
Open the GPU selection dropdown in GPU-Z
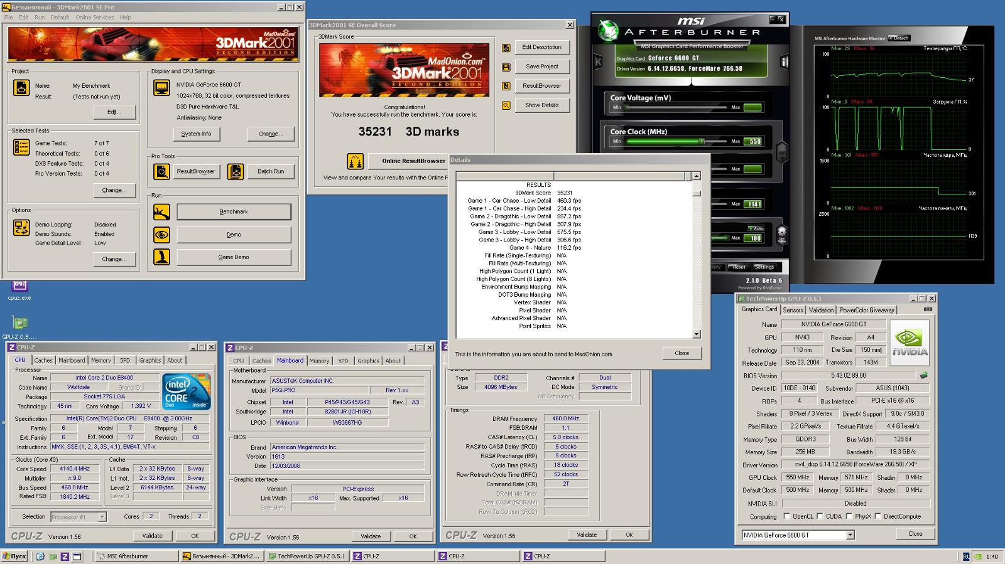(850, 535)
